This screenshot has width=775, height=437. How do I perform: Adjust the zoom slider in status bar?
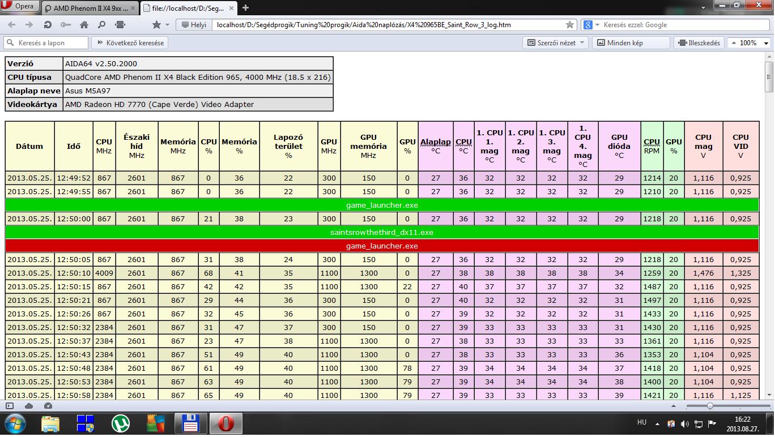click(710, 406)
